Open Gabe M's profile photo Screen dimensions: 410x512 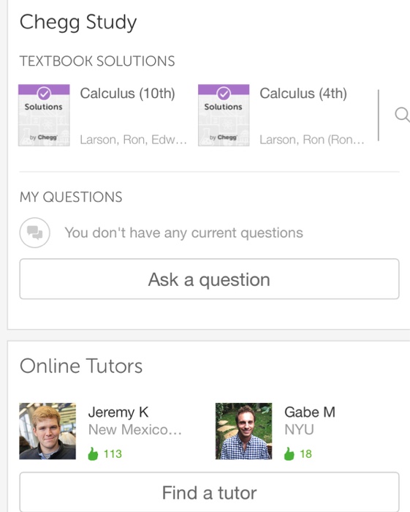[243, 431]
